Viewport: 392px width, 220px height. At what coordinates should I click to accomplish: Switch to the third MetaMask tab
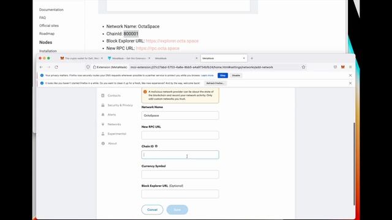point(176,59)
